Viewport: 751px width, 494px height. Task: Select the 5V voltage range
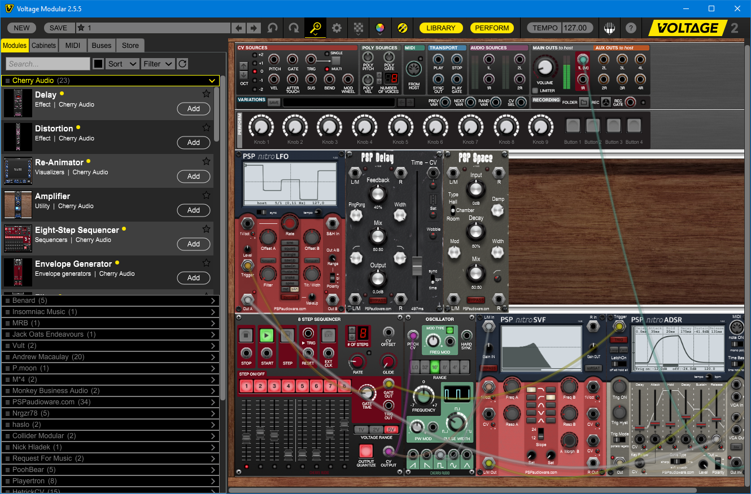(391, 429)
